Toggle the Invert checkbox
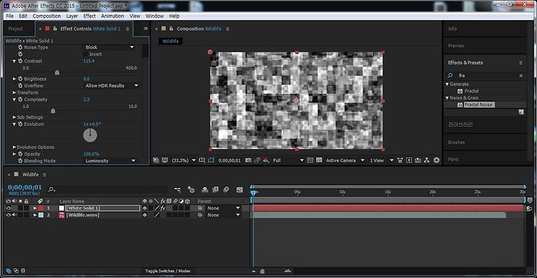 pyautogui.click(x=86, y=54)
